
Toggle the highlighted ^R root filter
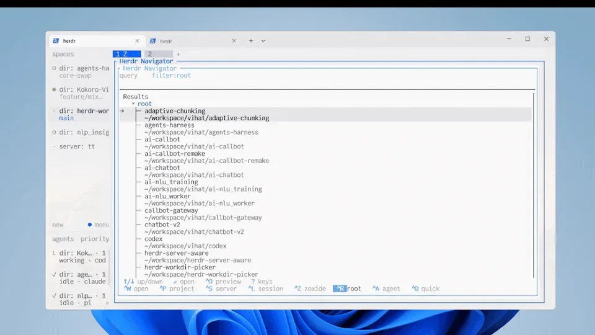[347, 288]
